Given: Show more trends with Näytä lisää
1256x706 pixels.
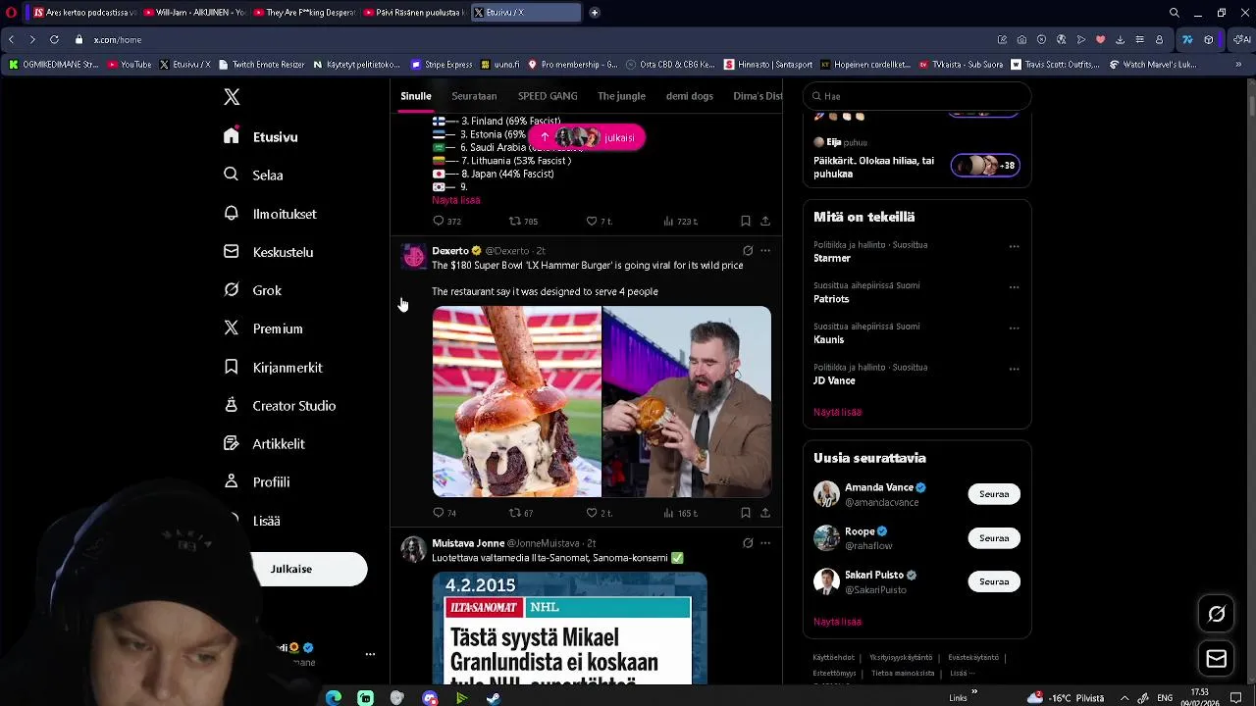Looking at the screenshot, I should (837, 413).
